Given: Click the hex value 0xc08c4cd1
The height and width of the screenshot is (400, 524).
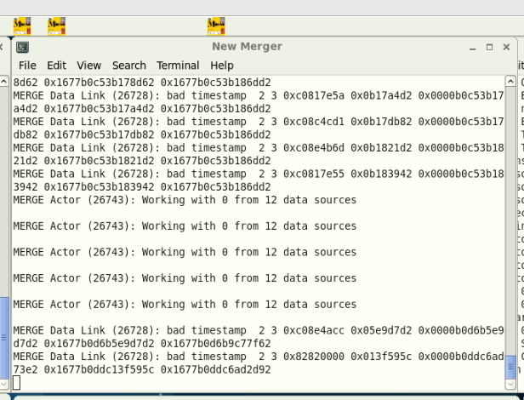Looking at the screenshot, I should [x=314, y=122].
